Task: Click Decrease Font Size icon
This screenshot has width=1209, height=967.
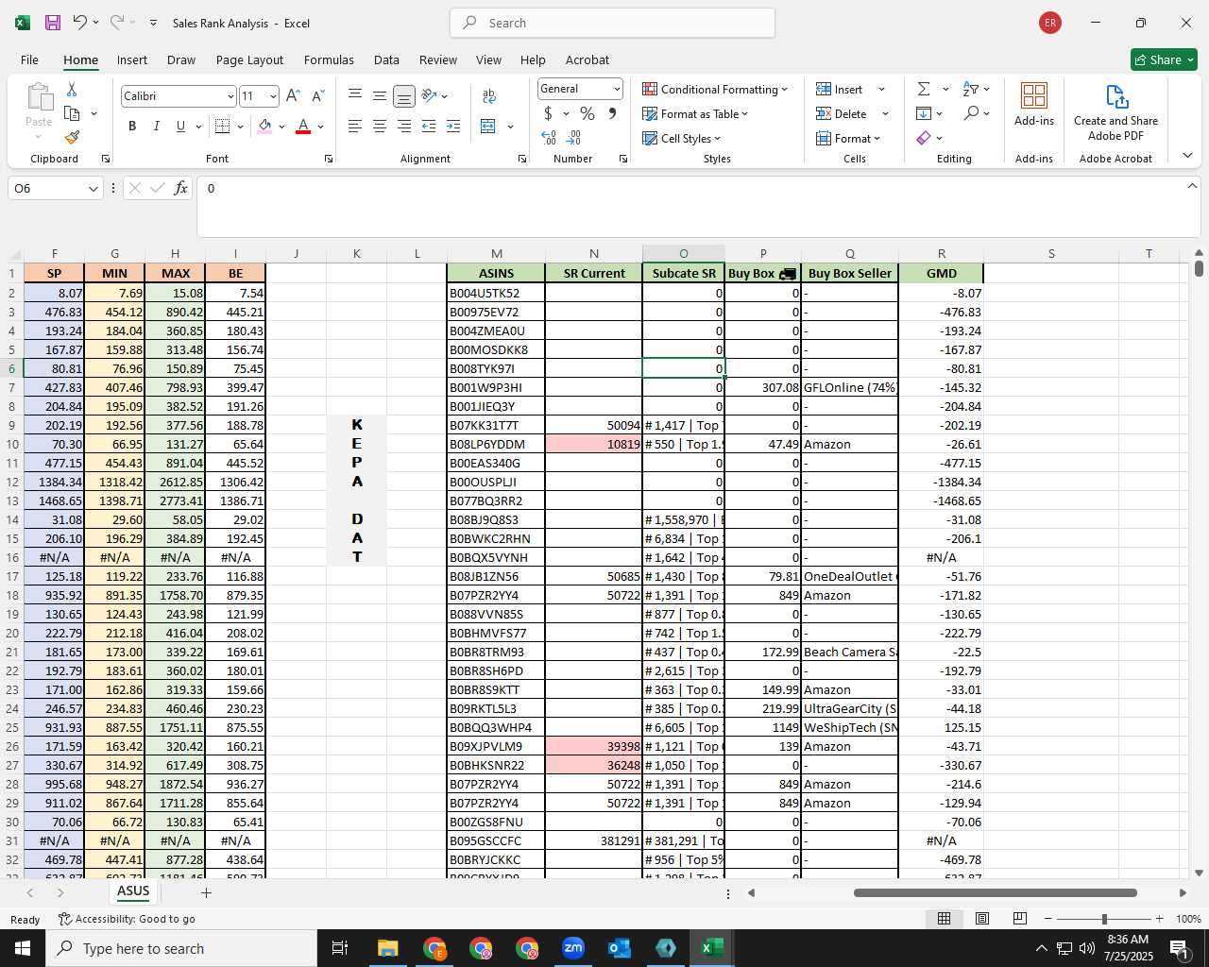Action: click(317, 95)
